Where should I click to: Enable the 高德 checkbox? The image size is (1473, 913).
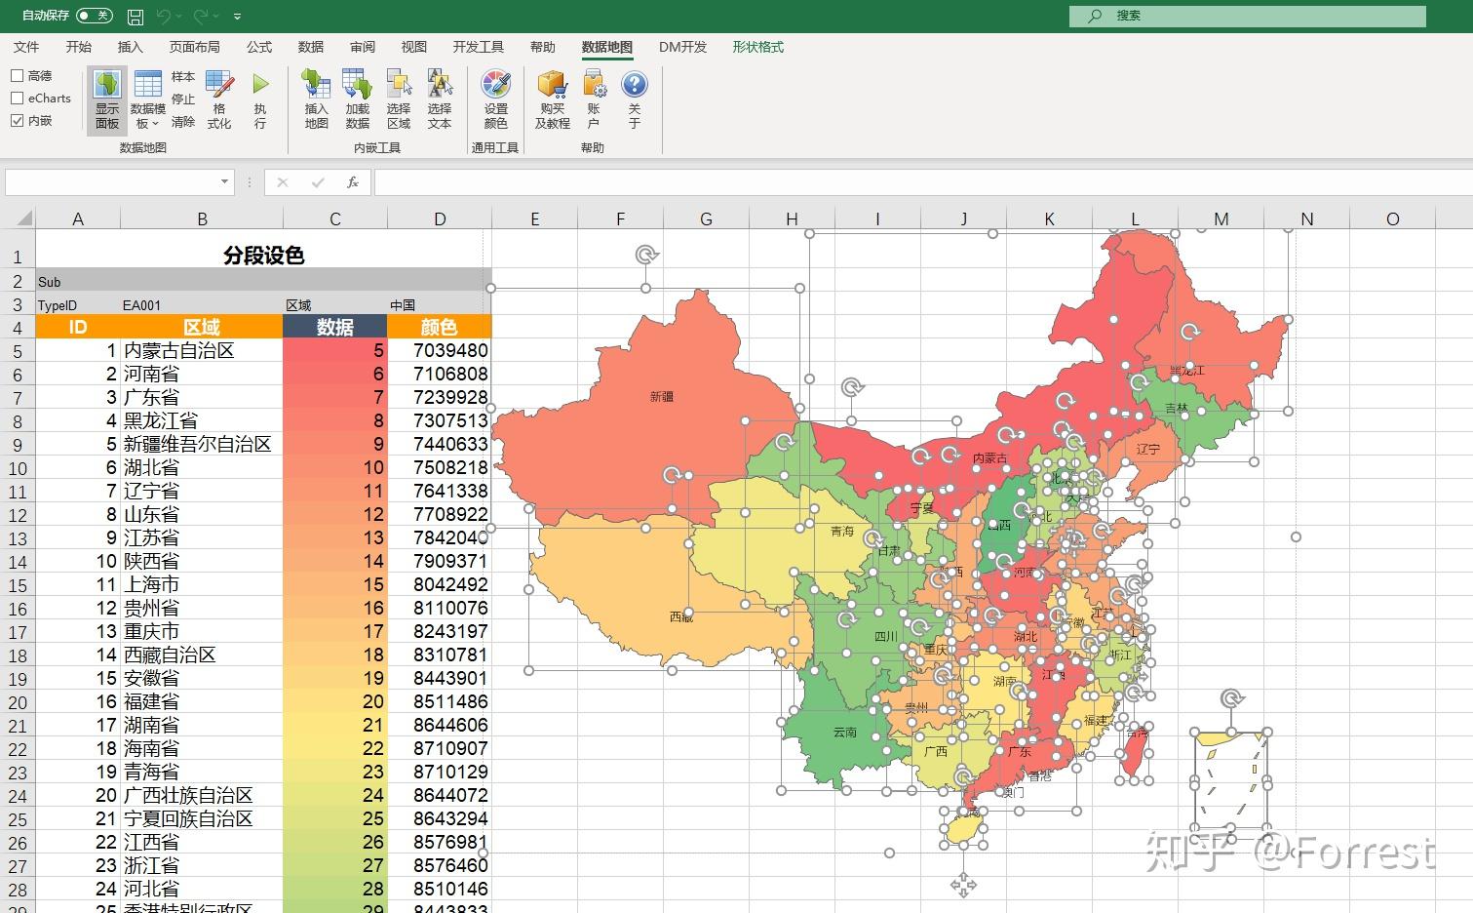[17, 75]
